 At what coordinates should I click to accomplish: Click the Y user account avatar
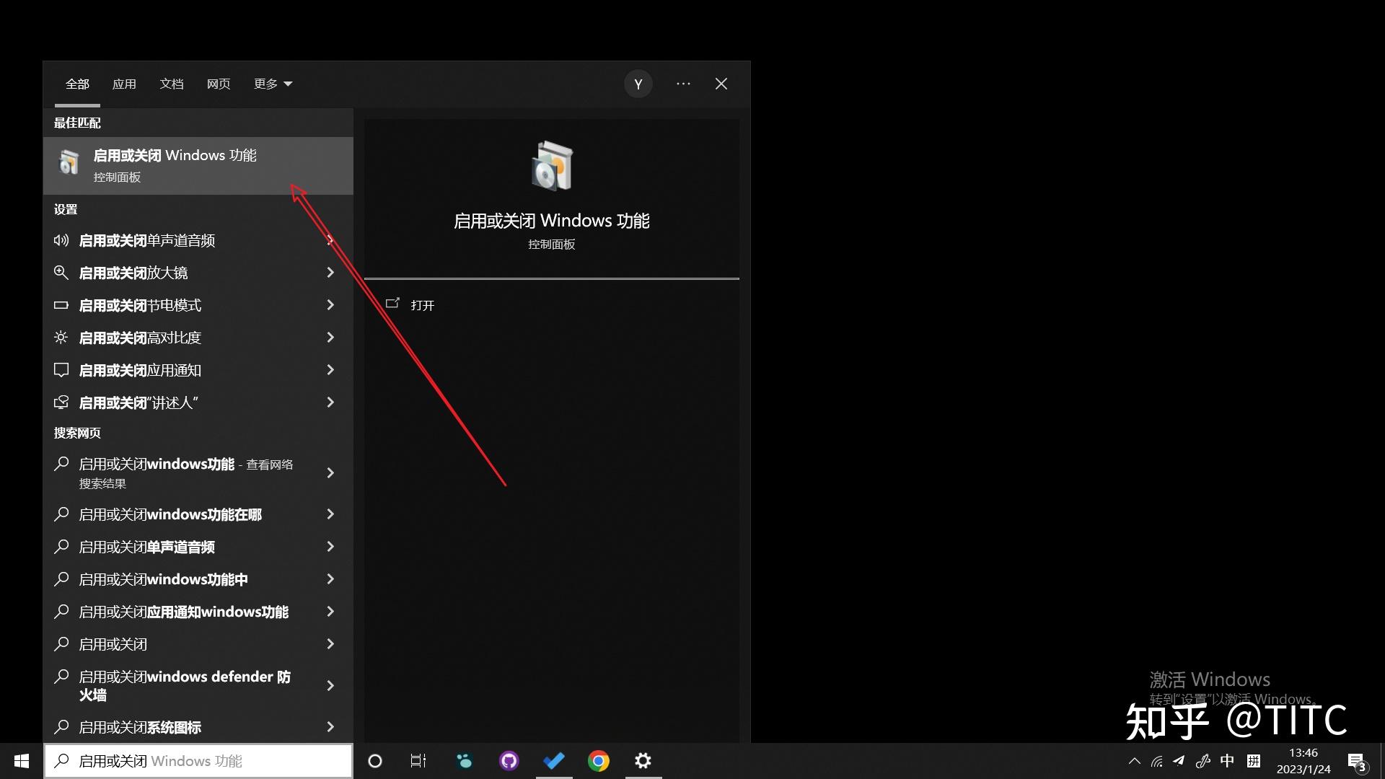pyautogui.click(x=638, y=84)
